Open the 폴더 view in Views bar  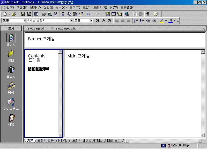tap(11, 56)
